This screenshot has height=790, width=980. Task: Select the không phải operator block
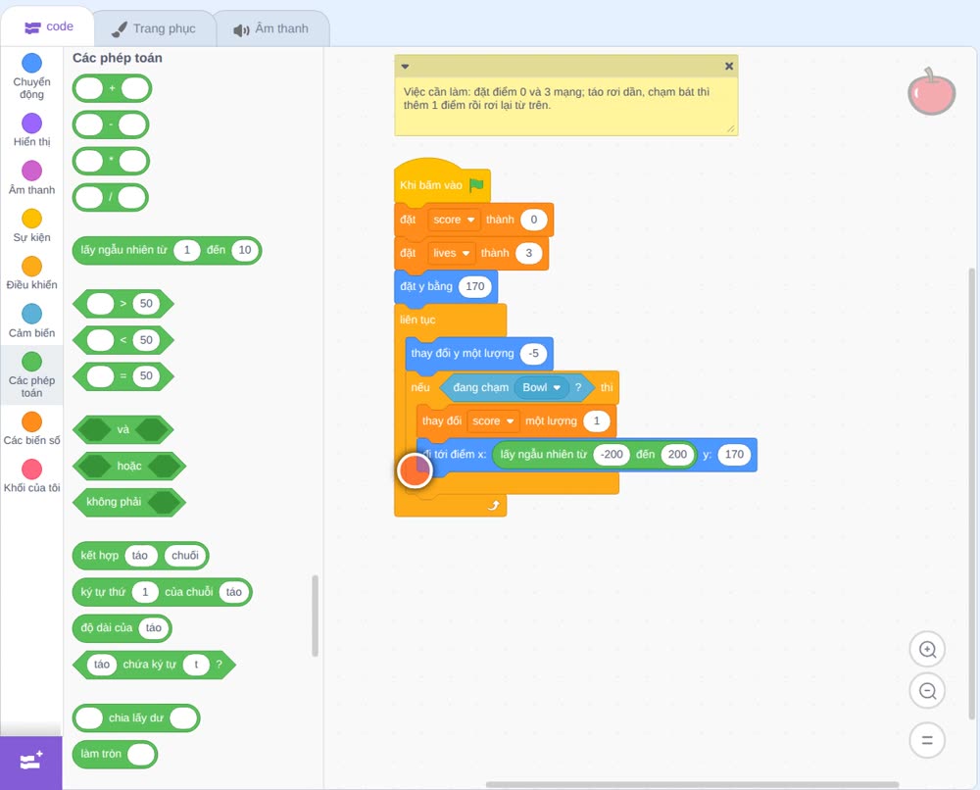click(x=129, y=502)
